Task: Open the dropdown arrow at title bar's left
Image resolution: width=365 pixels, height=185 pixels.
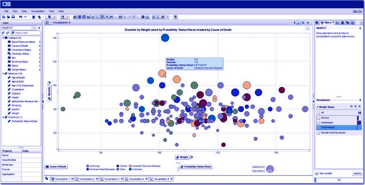Action: pyautogui.click(x=9, y=4)
